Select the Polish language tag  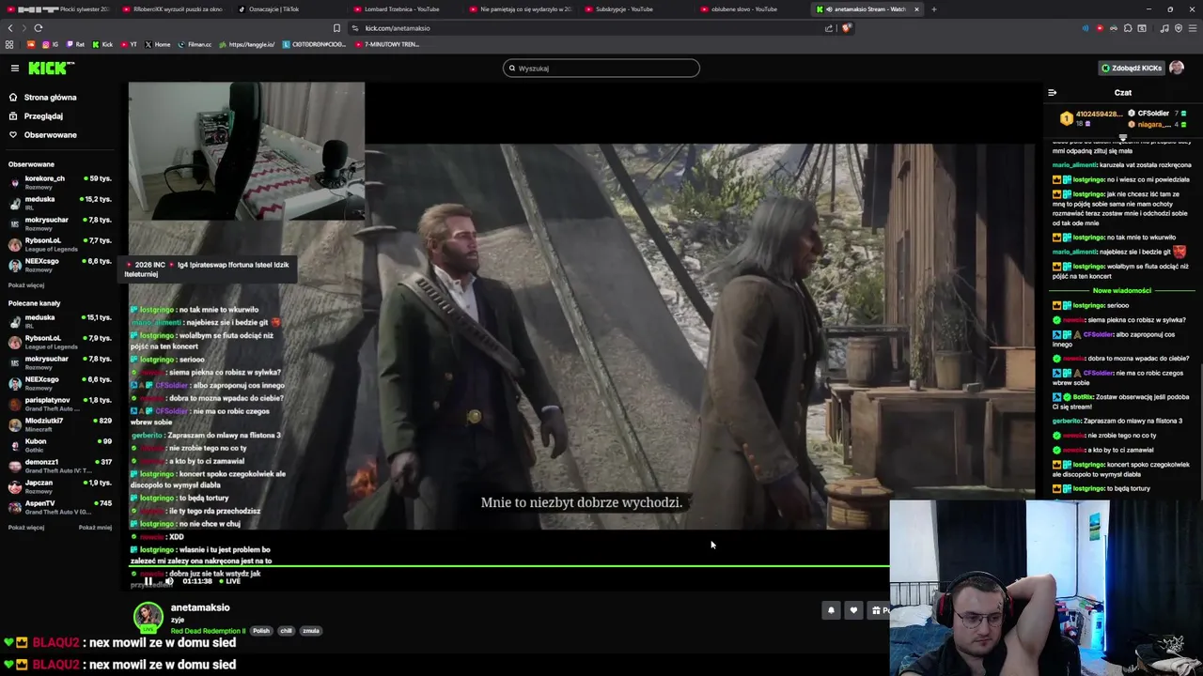point(261,631)
